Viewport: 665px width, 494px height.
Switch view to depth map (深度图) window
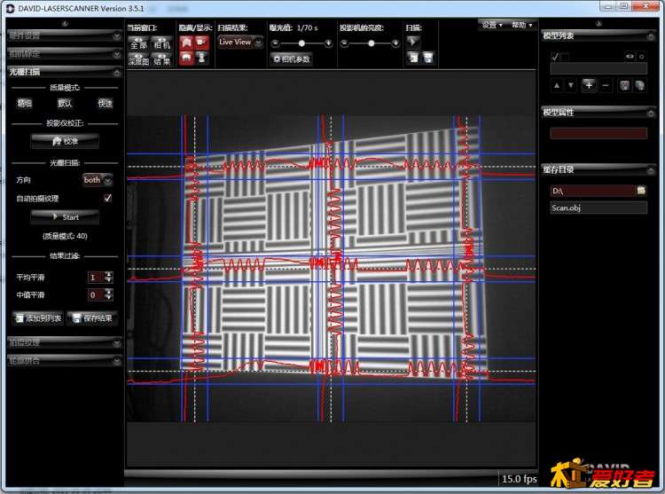coord(138,59)
